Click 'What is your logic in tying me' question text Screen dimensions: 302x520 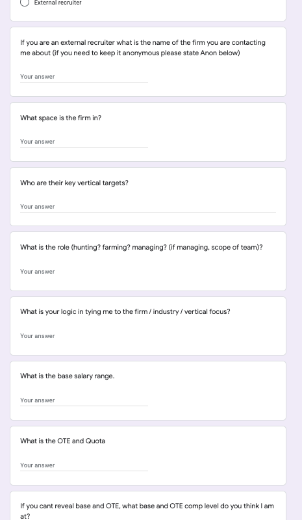(x=125, y=312)
